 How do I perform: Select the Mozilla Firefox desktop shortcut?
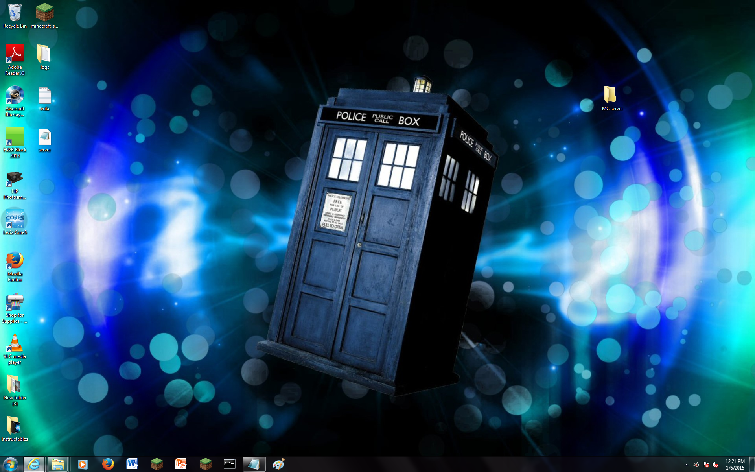pos(15,266)
